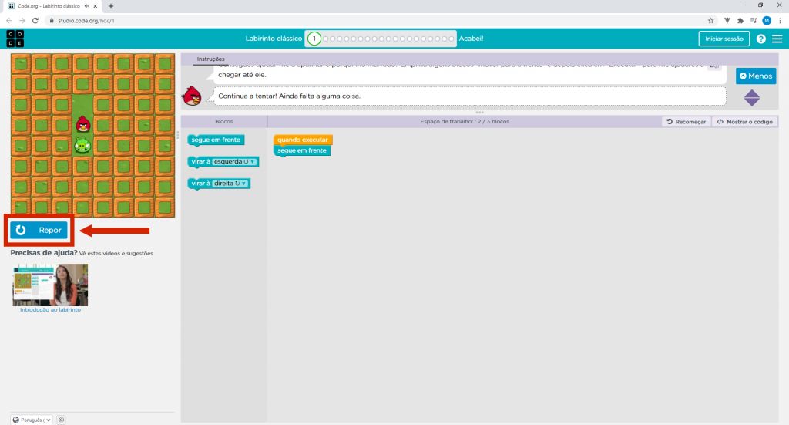The width and height of the screenshot is (789, 425).
Task: Open the Português language dropdown
Action: [32, 420]
